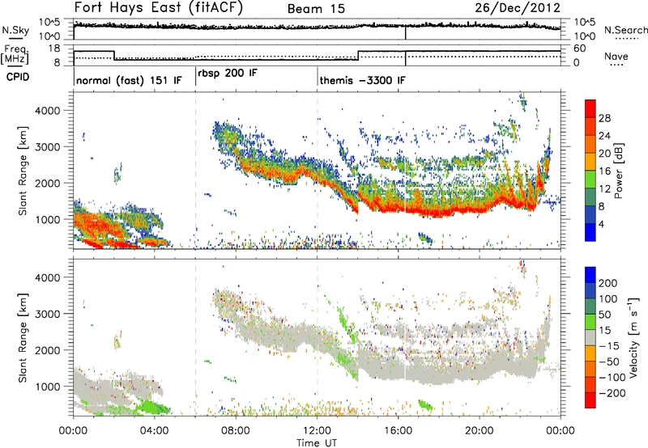Pick the bright blue bottom segment of Power colorbar
The image size is (648, 448).
click(x=590, y=232)
